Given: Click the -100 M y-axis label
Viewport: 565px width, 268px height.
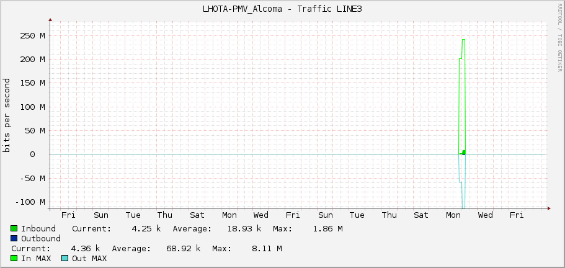Looking at the screenshot, I should 30,202.
